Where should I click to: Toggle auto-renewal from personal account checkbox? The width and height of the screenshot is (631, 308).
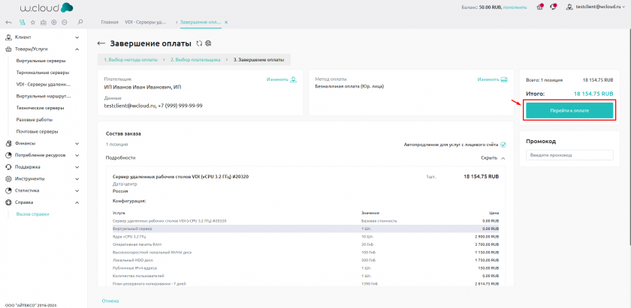tap(503, 145)
